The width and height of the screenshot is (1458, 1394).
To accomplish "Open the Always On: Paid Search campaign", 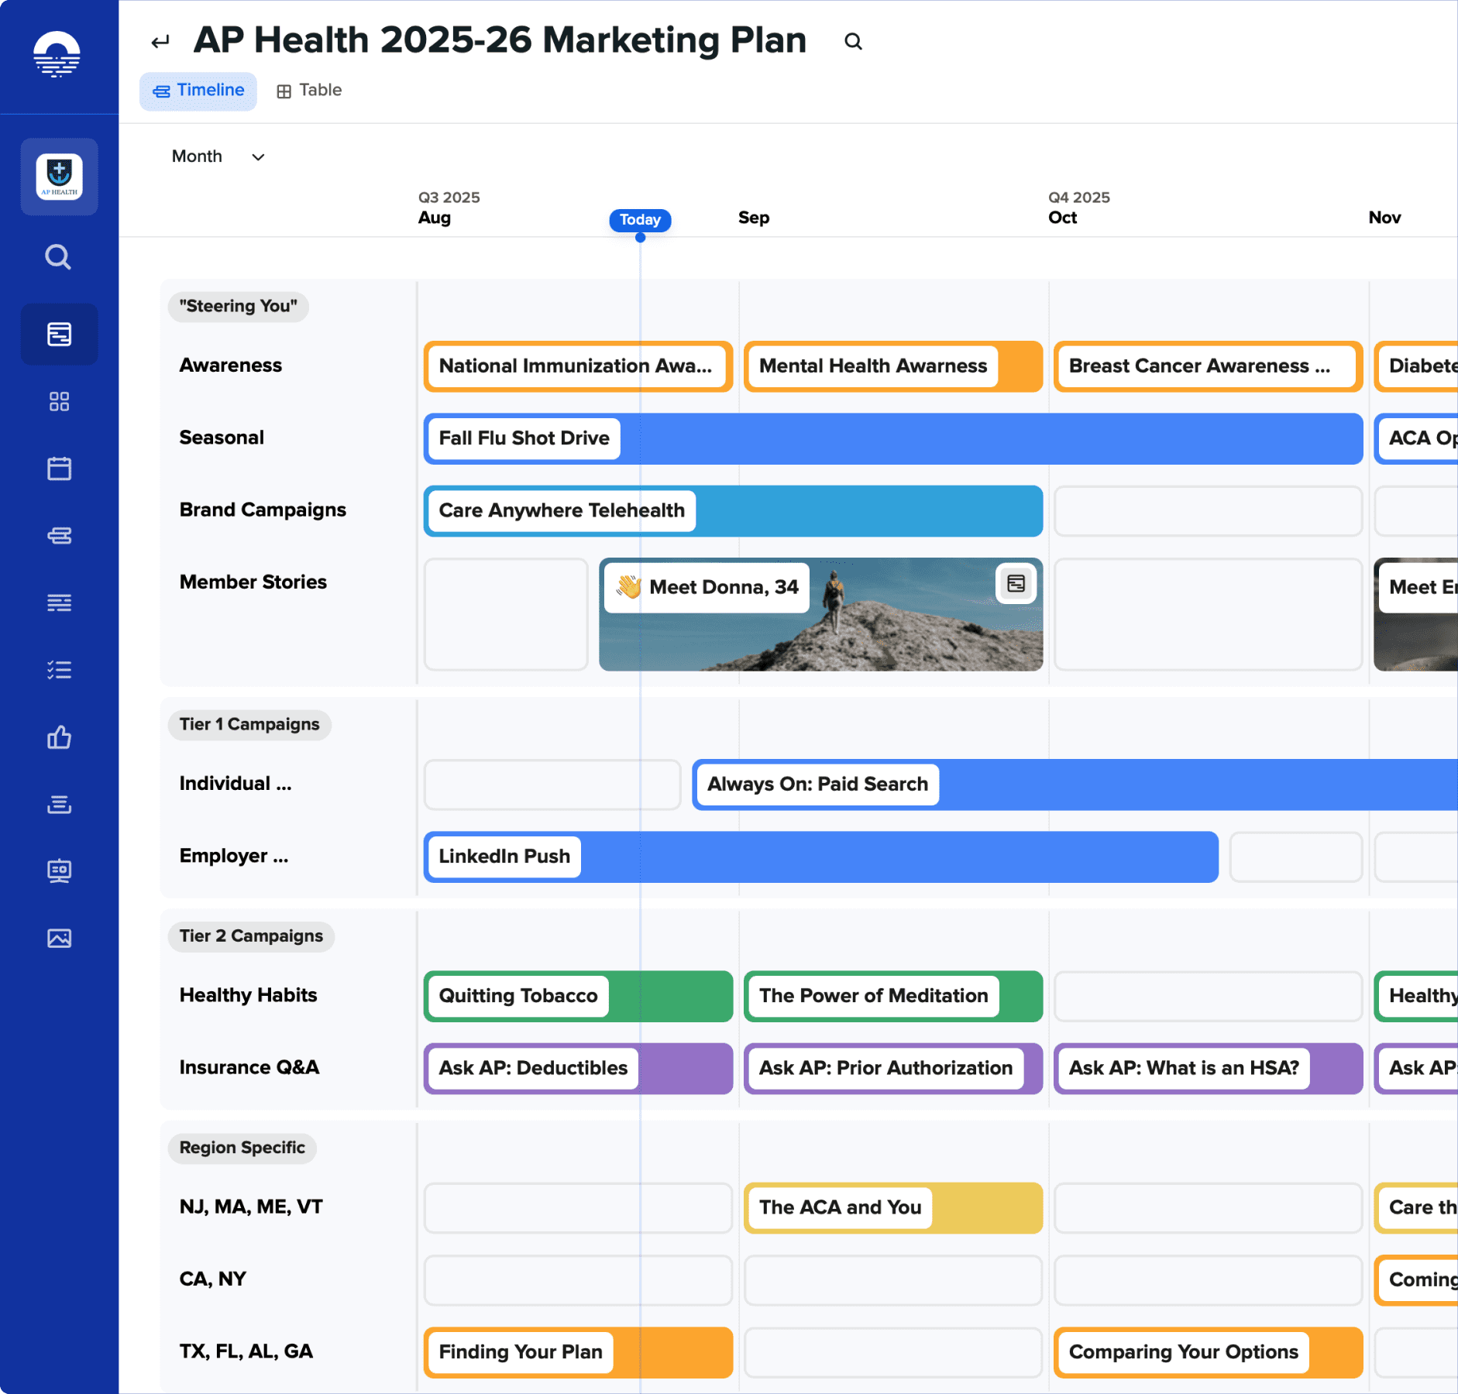I will tap(817, 785).
